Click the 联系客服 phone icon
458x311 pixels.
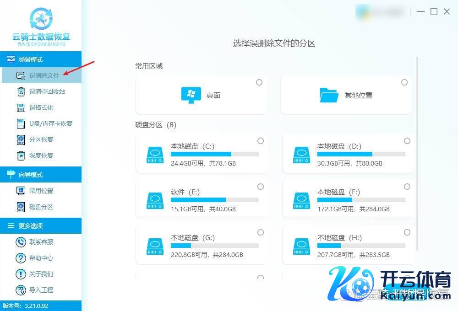21,242
